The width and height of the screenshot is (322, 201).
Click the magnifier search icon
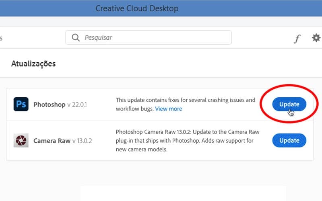(x=76, y=37)
